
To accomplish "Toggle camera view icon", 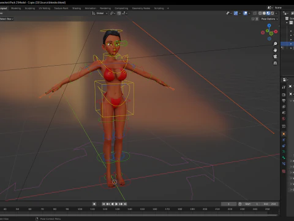I will click(275, 56).
